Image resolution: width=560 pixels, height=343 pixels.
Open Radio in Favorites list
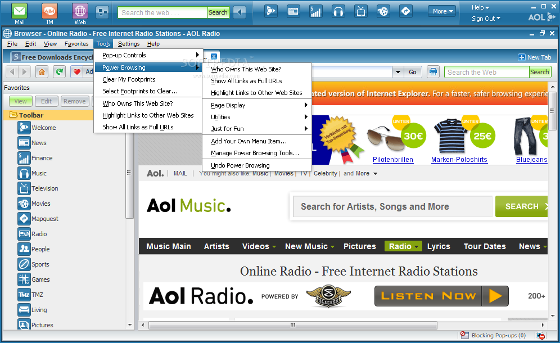(32, 234)
